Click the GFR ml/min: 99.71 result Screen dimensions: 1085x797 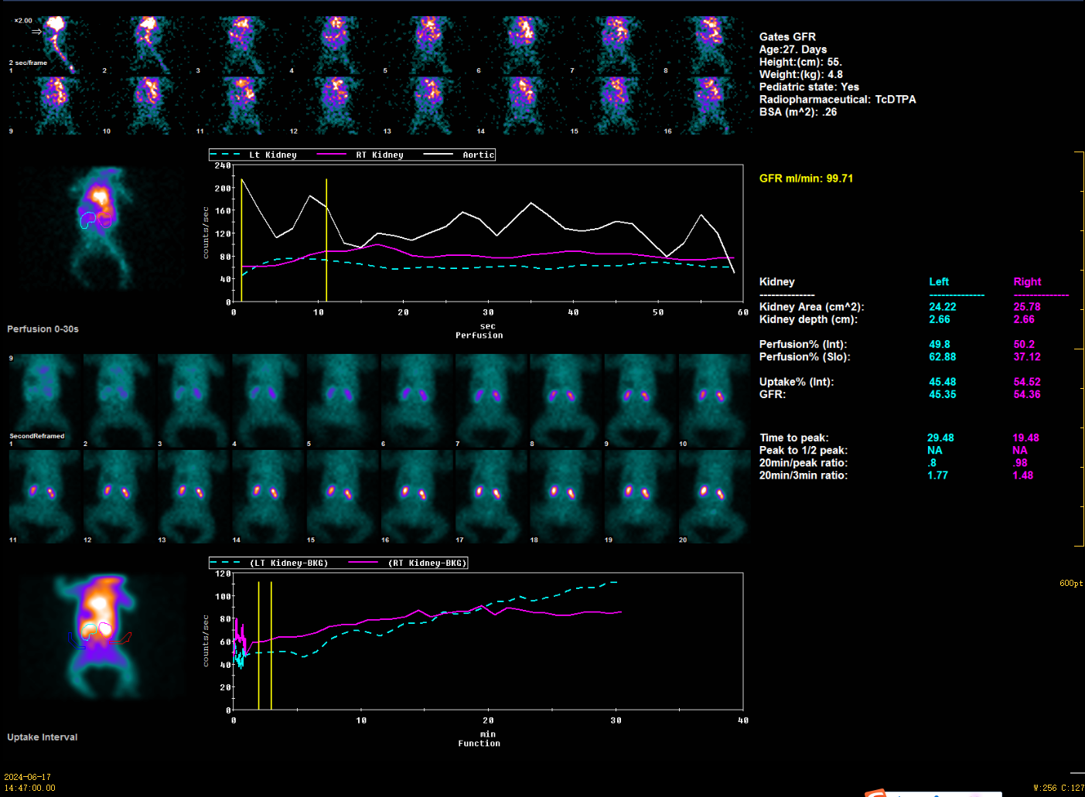point(806,178)
